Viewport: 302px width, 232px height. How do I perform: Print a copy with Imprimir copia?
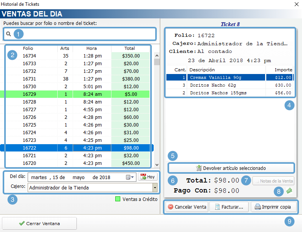pyautogui.click(x=274, y=207)
